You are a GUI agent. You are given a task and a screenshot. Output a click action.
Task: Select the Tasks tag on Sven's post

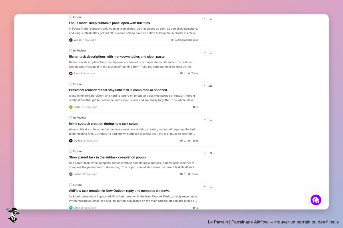tap(193, 74)
